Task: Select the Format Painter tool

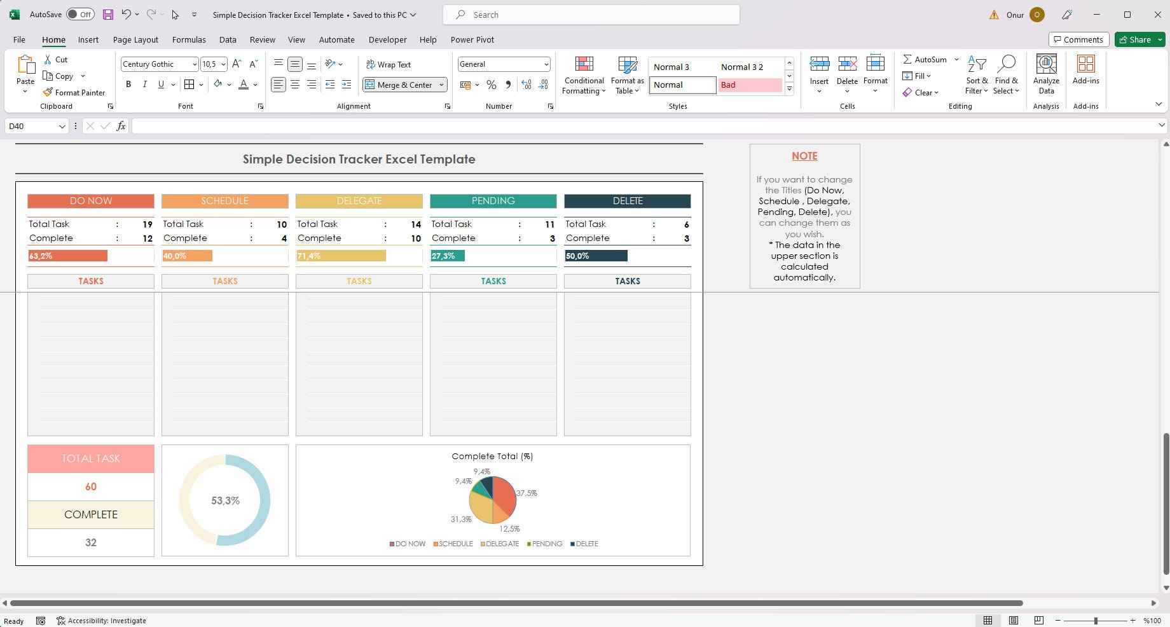Action: (x=74, y=92)
